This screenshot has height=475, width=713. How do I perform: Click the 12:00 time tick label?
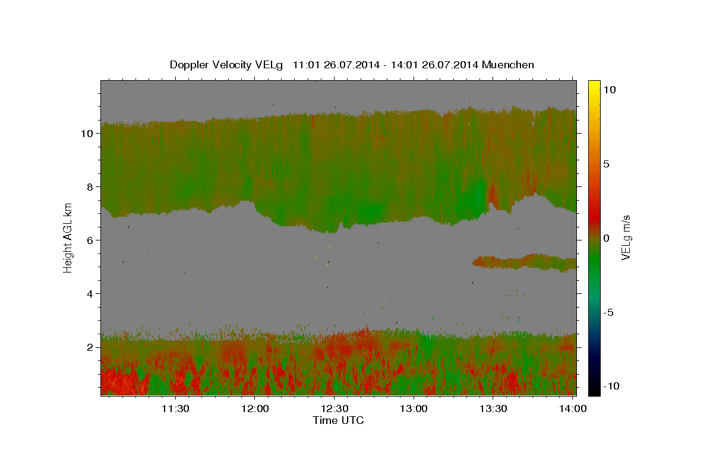pos(255,408)
